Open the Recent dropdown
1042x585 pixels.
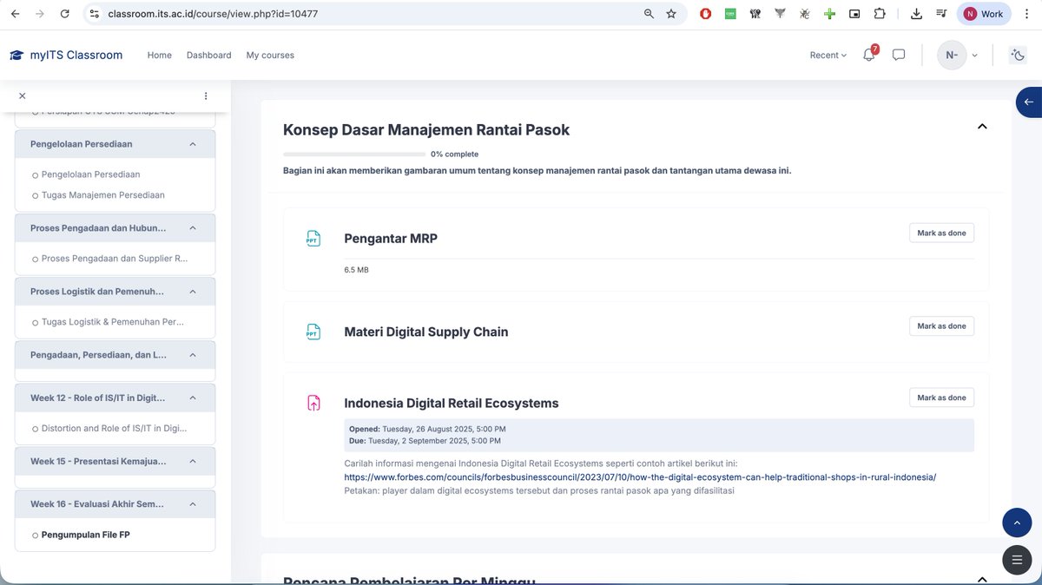pos(828,55)
